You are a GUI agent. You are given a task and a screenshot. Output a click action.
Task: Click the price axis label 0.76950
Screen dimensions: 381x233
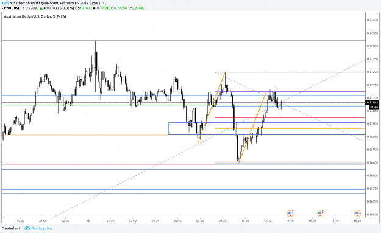(x=372, y=137)
